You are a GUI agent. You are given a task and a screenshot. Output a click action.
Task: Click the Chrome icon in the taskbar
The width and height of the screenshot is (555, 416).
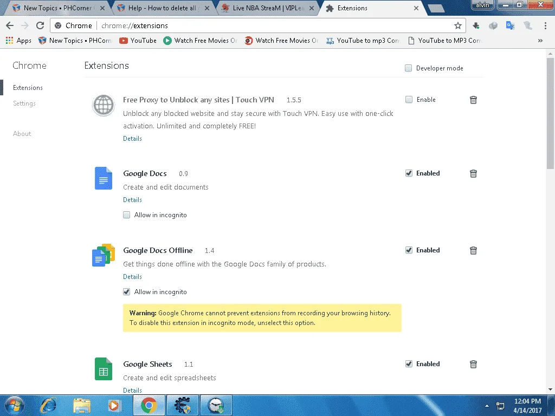(x=149, y=405)
